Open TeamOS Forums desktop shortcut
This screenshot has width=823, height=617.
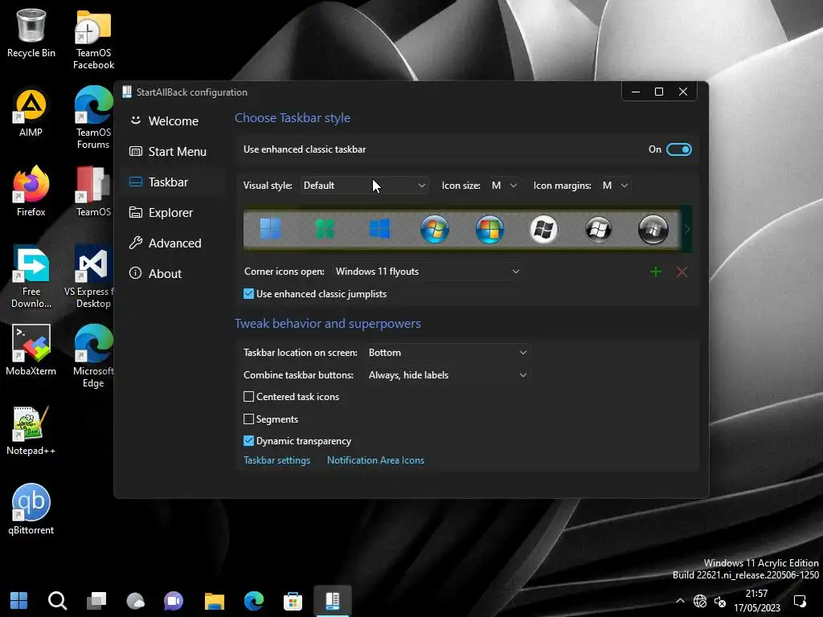[93, 117]
